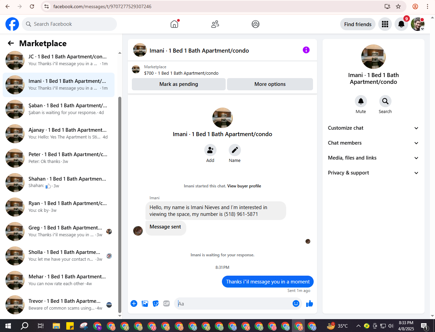
Task: Open Mehar conversation in list
Action: tap(58, 280)
